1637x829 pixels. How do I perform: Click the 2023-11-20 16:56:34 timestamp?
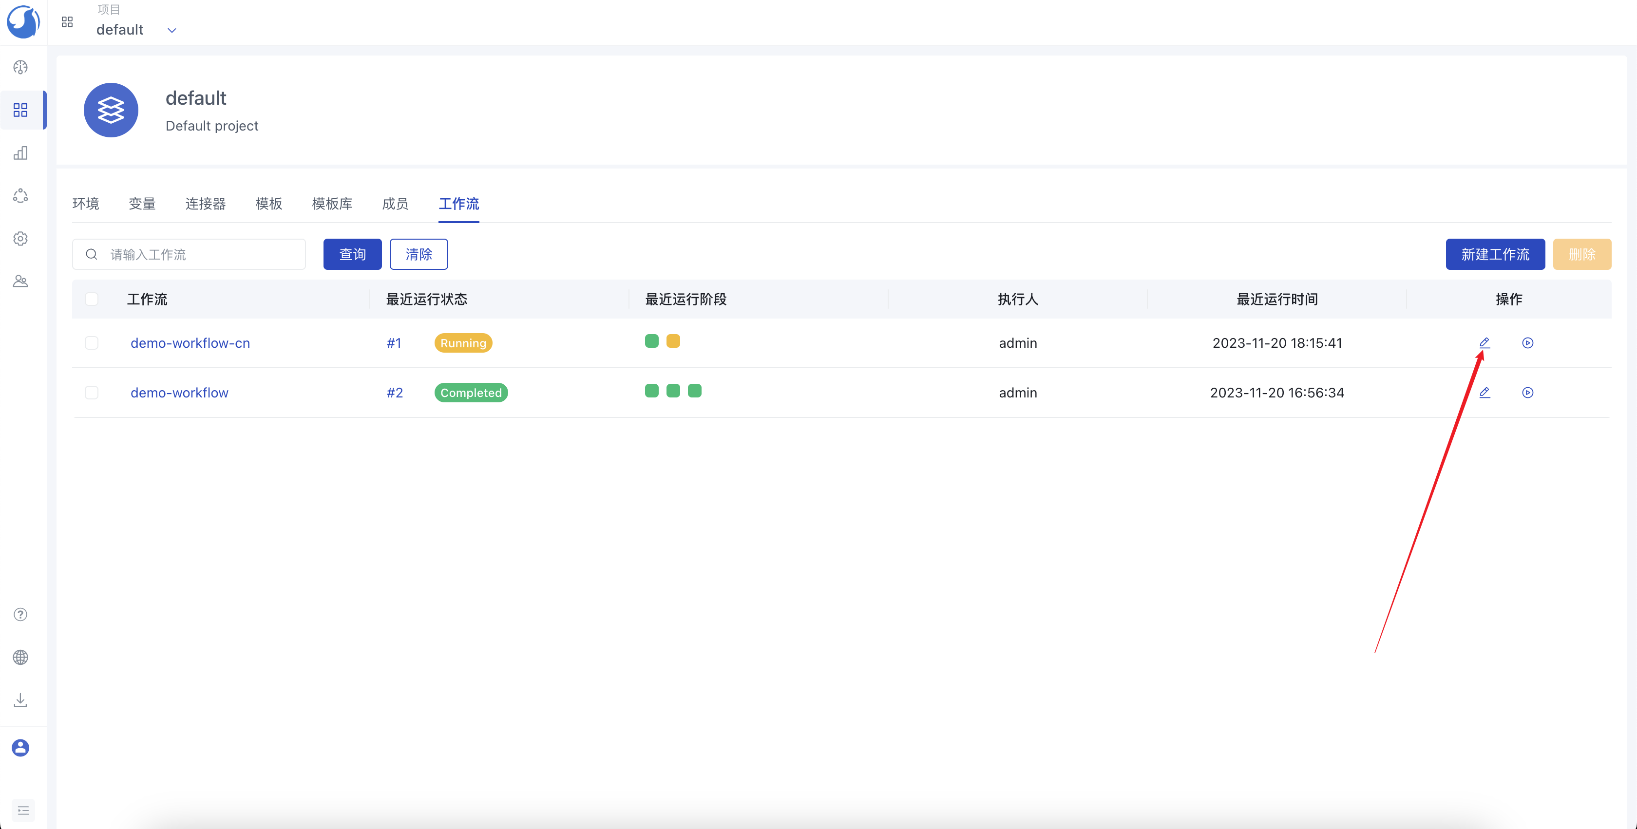pos(1277,393)
